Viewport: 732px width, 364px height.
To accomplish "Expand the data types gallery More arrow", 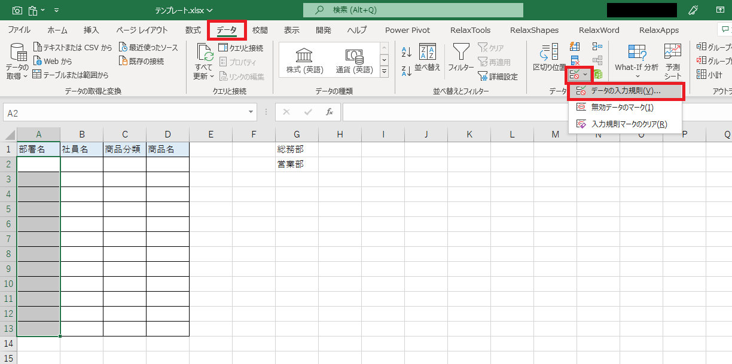I will [384, 72].
